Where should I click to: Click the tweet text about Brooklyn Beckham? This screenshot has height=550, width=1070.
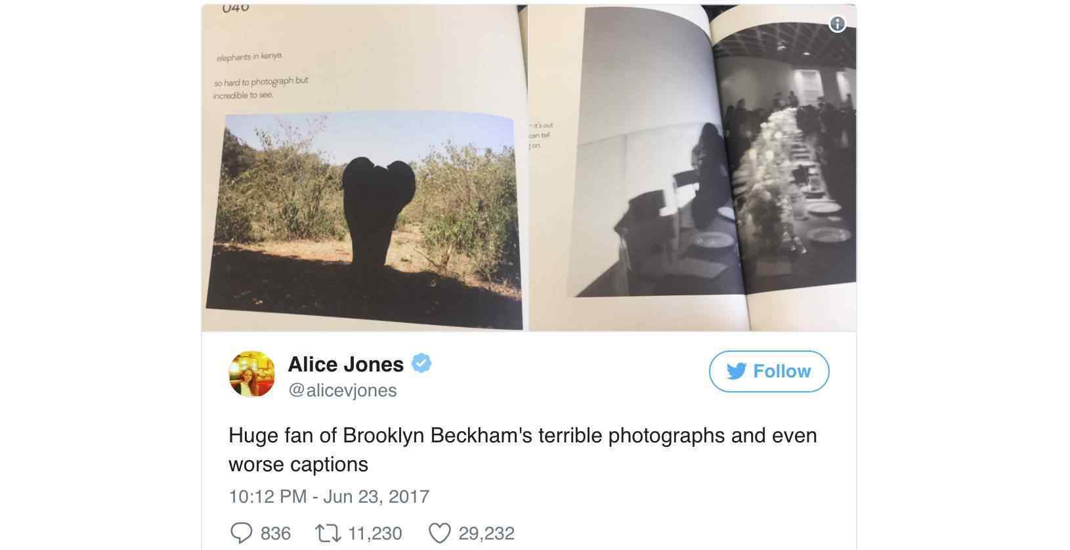pyautogui.click(x=523, y=450)
